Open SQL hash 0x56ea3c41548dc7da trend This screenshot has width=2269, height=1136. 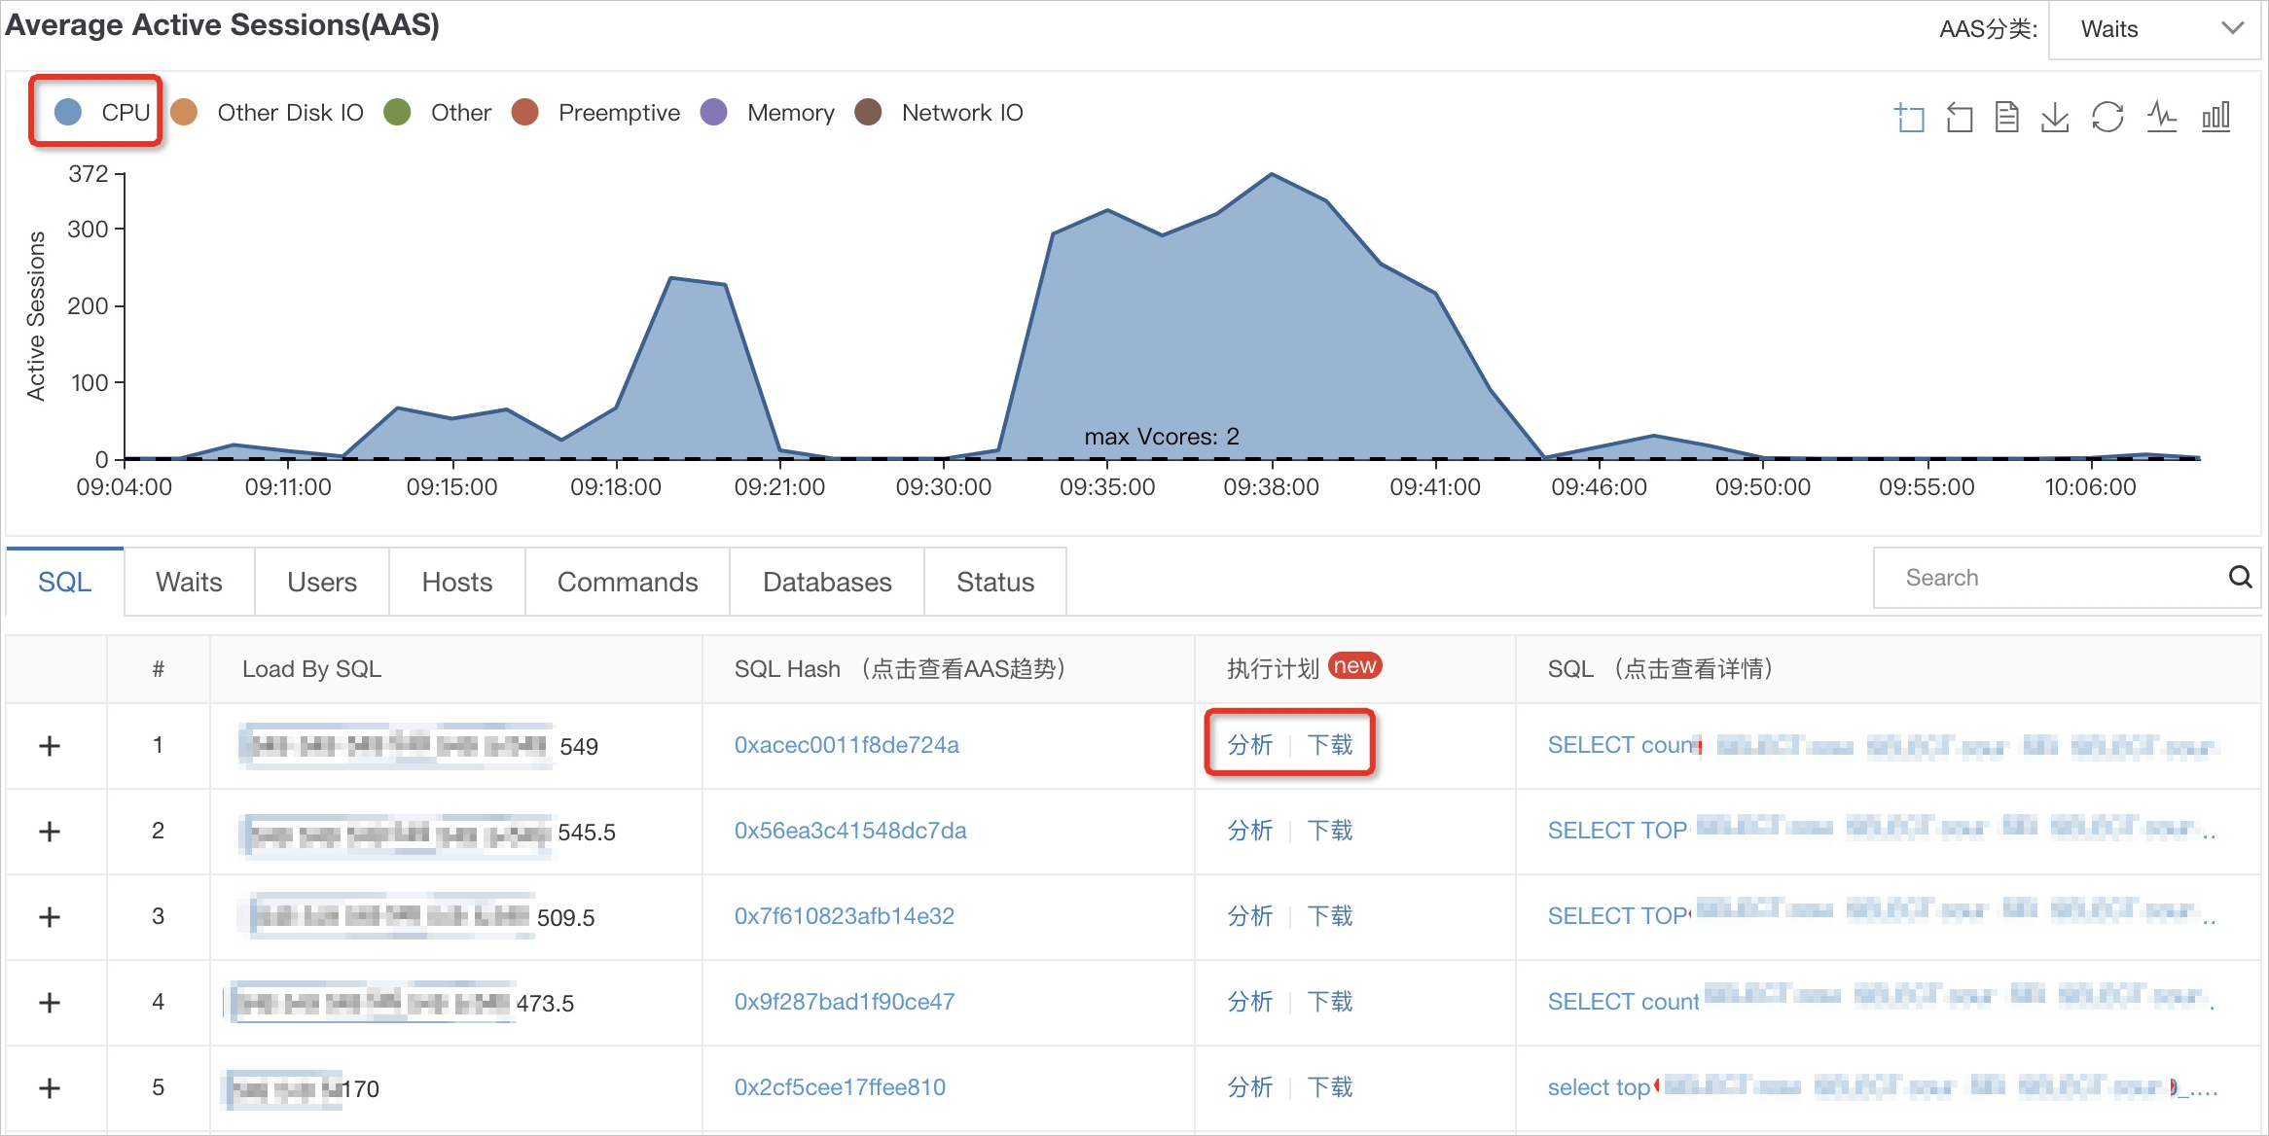click(850, 830)
